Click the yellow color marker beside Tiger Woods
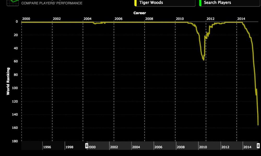The height and width of the screenshot is (156, 261). 135,3
